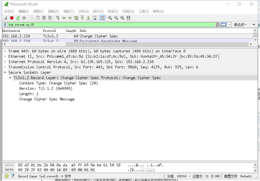Open capture options gear icon
The image size is (260, 181).
(x=24, y=18)
